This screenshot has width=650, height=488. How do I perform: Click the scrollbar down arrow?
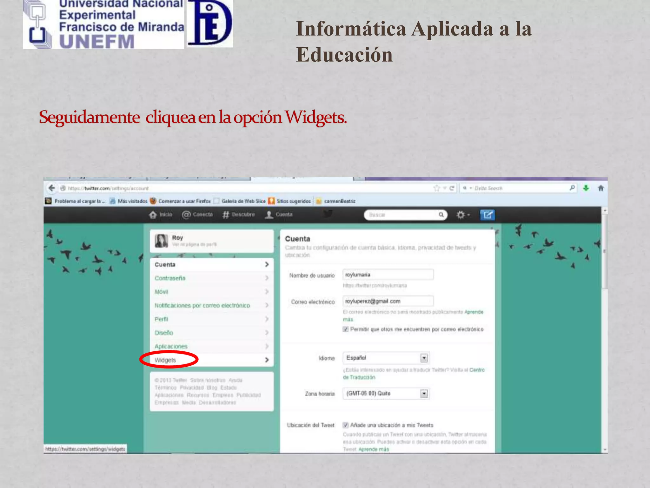pos(605,449)
